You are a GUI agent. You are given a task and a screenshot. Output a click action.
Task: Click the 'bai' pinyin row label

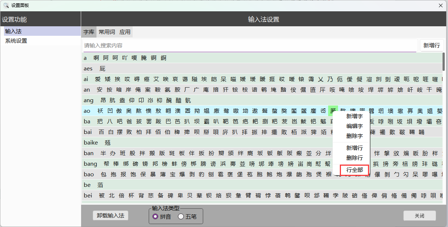(x=88, y=132)
